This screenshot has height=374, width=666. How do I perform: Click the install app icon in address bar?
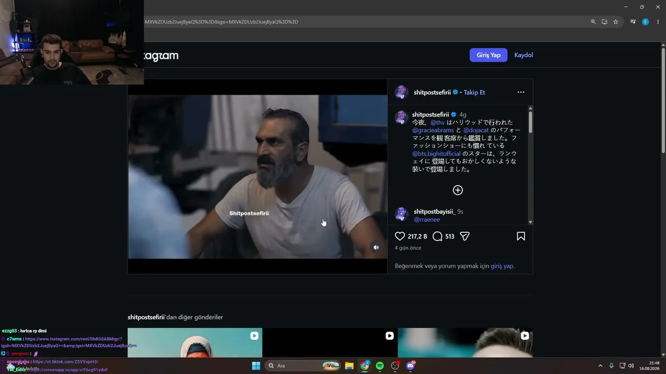(605, 22)
